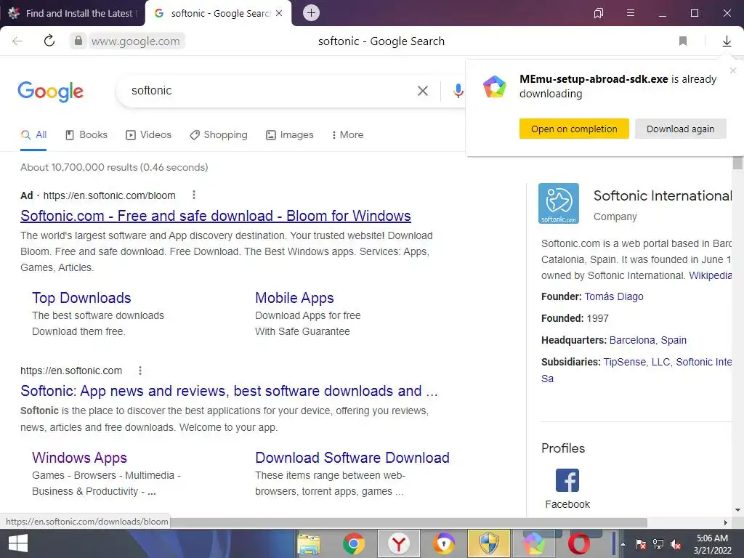This screenshot has width=744, height=558.
Task: Open the downloads arrow icon
Action: 727,41
